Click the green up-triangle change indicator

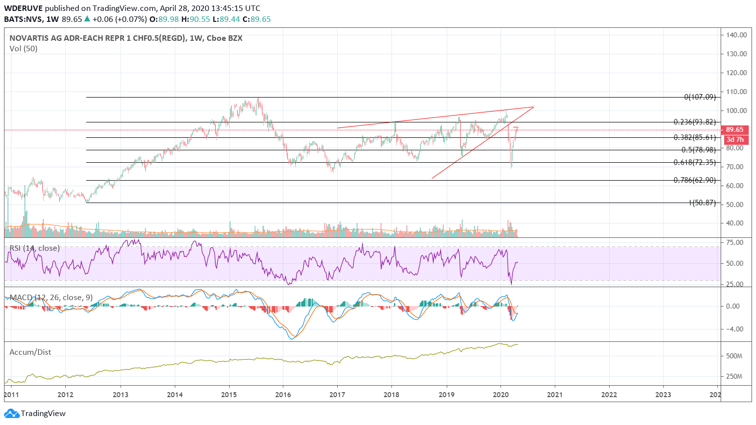[x=87, y=19]
